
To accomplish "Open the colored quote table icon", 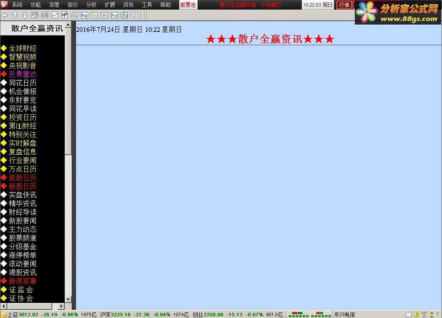I will [44, 15].
